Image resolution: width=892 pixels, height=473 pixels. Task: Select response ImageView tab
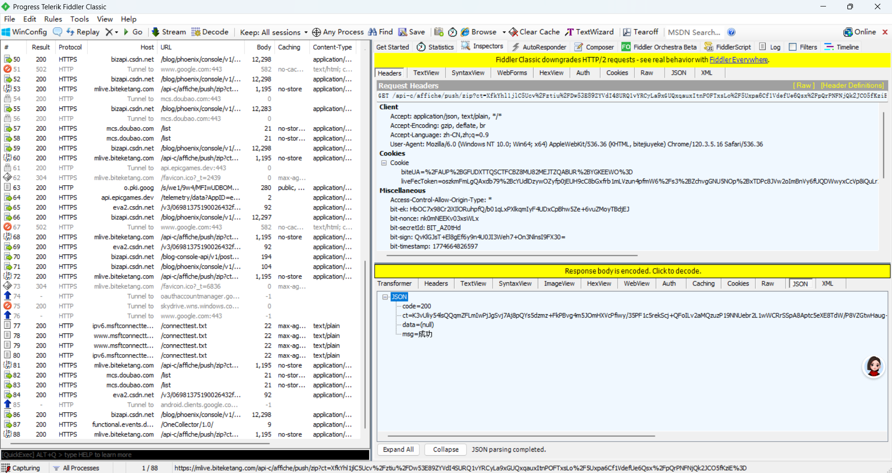(x=559, y=284)
